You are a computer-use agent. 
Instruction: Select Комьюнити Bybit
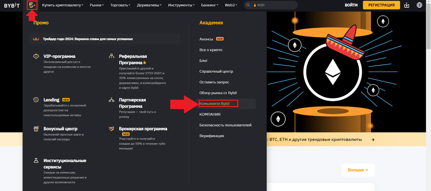[214, 104]
